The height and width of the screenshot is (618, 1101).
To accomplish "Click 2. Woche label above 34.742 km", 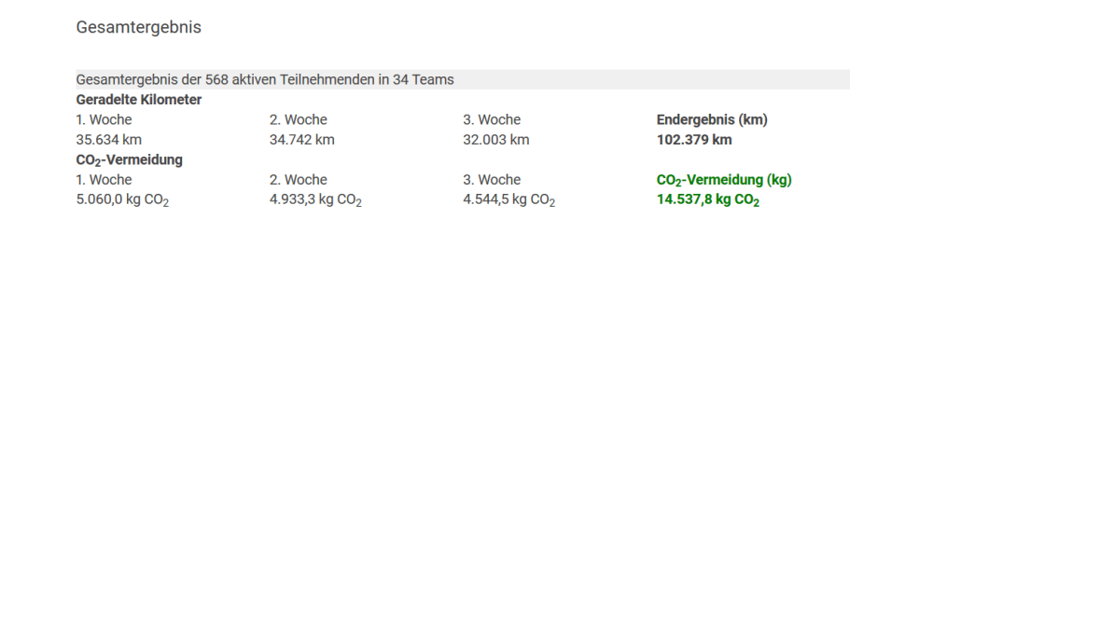I will [298, 119].
